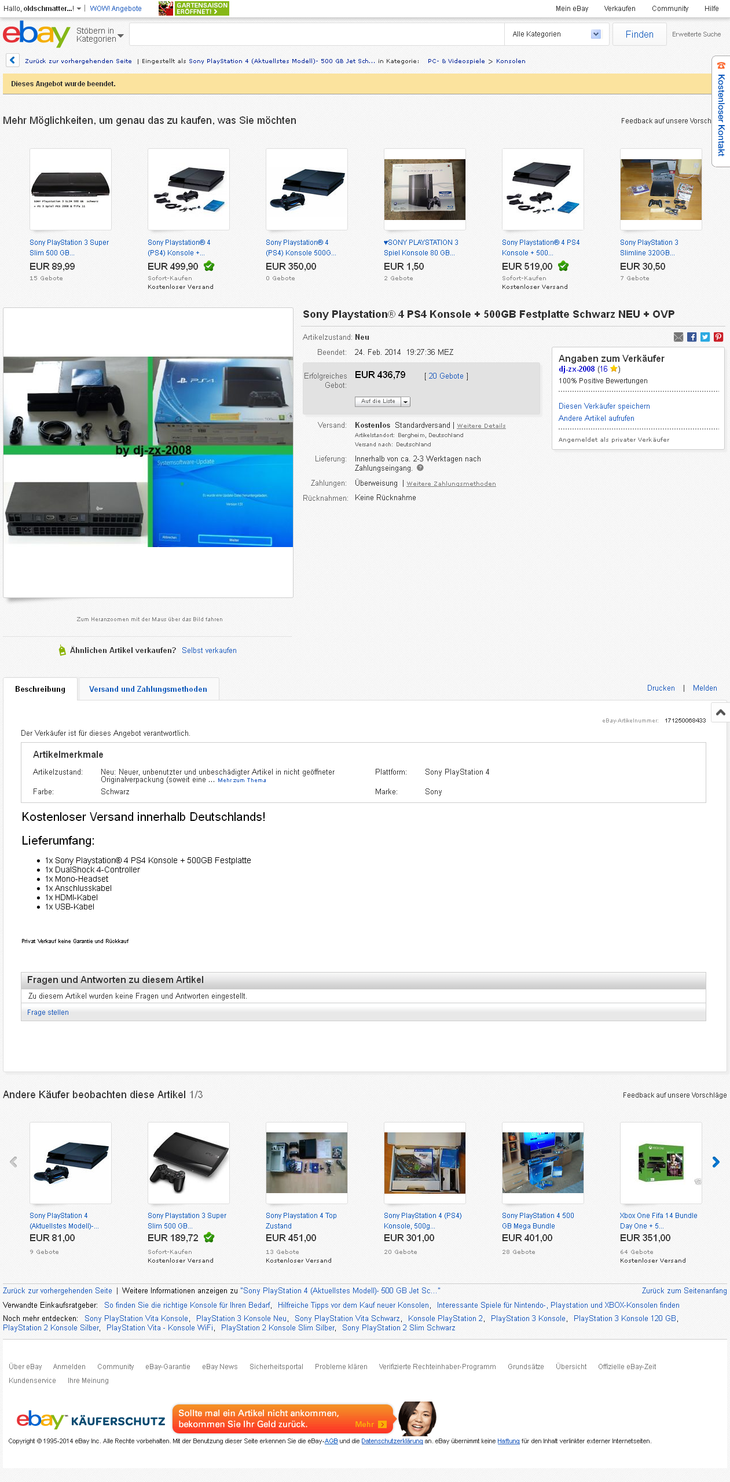Open seller profile dj-zx-2008

[577, 369]
